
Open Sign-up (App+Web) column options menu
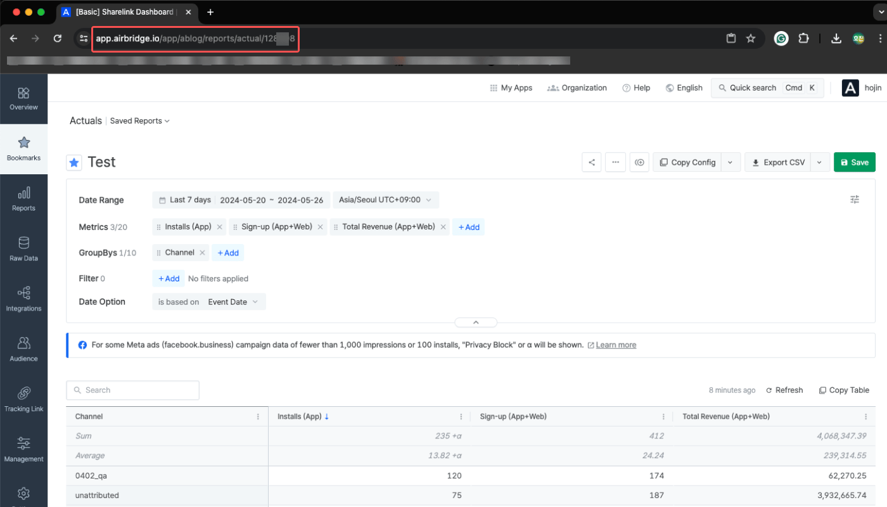[x=663, y=416]
